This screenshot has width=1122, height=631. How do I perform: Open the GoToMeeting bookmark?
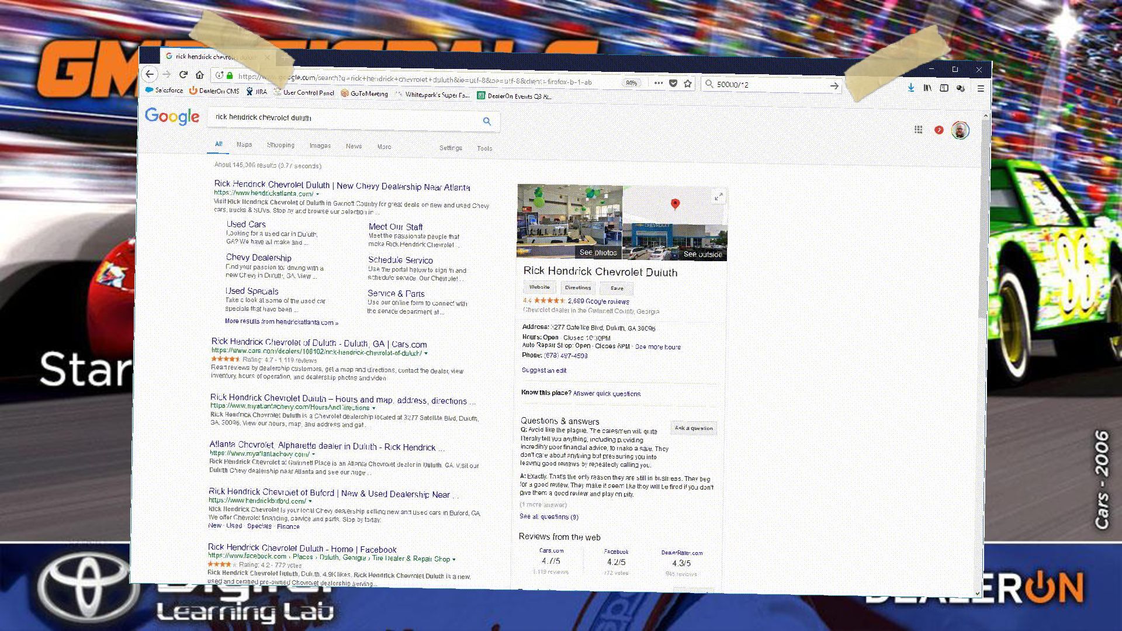(x=365, y=93)
